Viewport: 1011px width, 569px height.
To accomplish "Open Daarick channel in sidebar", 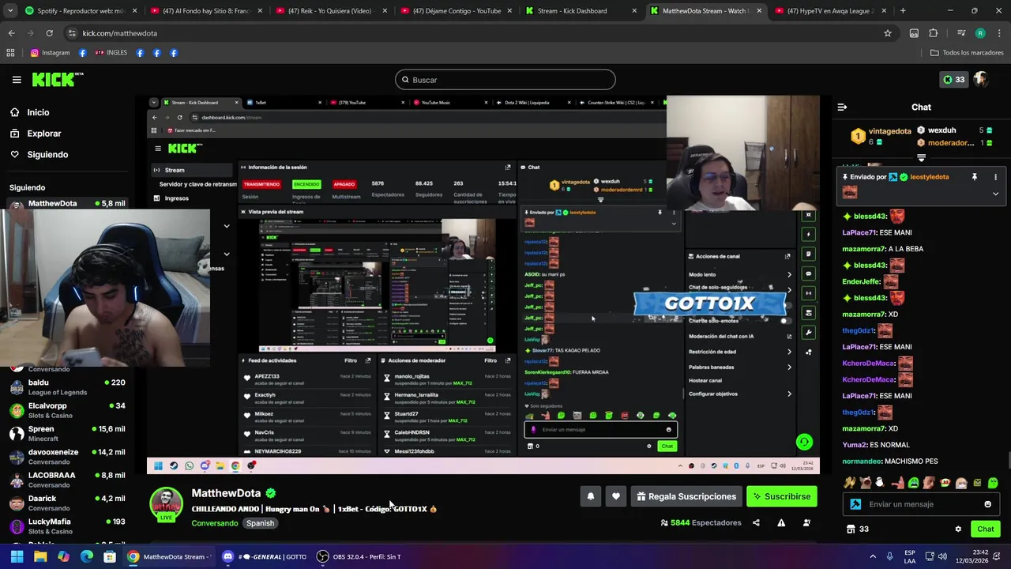I will pos(67,503).
